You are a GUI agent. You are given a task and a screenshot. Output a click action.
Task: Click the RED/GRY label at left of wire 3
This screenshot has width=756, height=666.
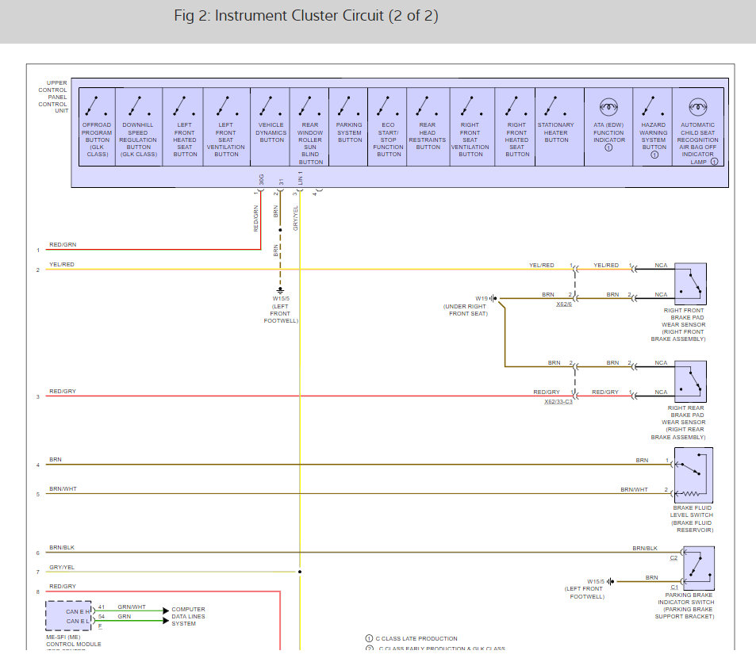pos(63,391)
